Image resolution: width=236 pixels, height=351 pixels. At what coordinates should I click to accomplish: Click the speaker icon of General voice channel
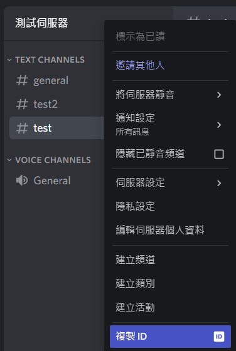22,181
